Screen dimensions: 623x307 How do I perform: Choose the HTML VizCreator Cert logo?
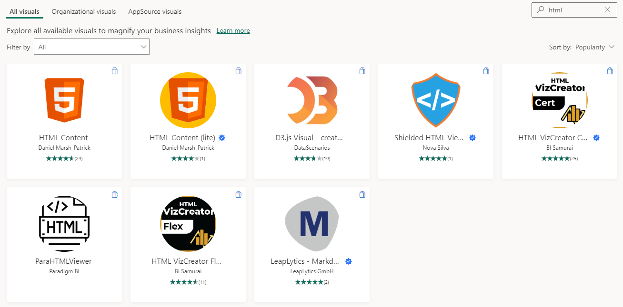coord(560,100)
